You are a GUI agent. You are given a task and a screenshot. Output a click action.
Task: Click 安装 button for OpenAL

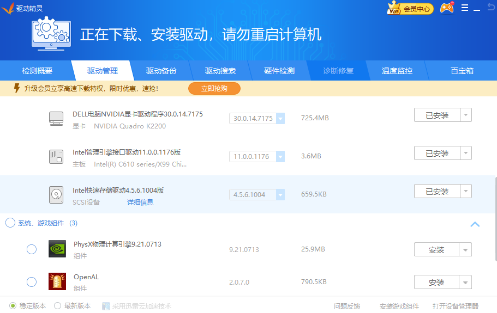(437, 283)
